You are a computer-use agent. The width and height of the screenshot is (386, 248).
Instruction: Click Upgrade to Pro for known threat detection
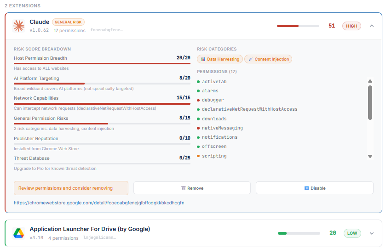(x=55, y=169)
